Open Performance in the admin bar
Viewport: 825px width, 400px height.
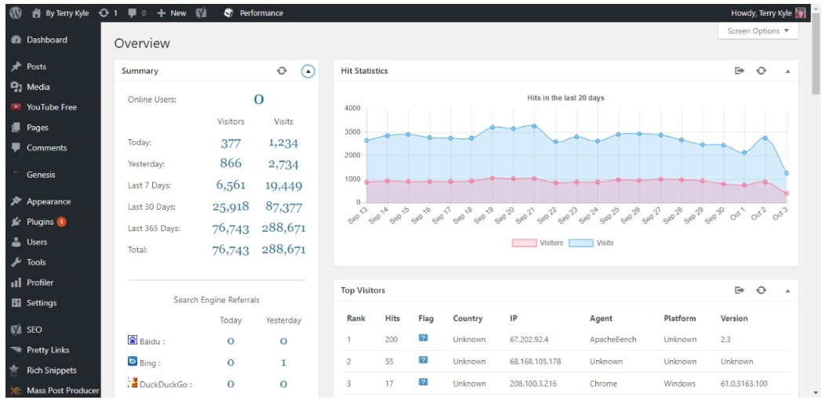coord(253,13)
